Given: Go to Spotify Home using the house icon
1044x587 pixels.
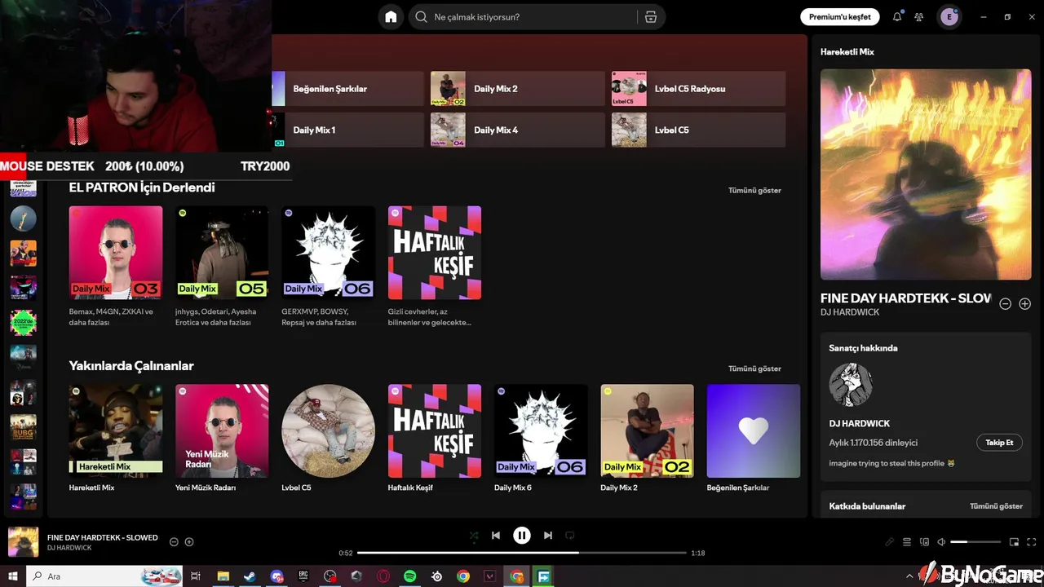Looking at the screenshot, I should [x=391, y=17].
